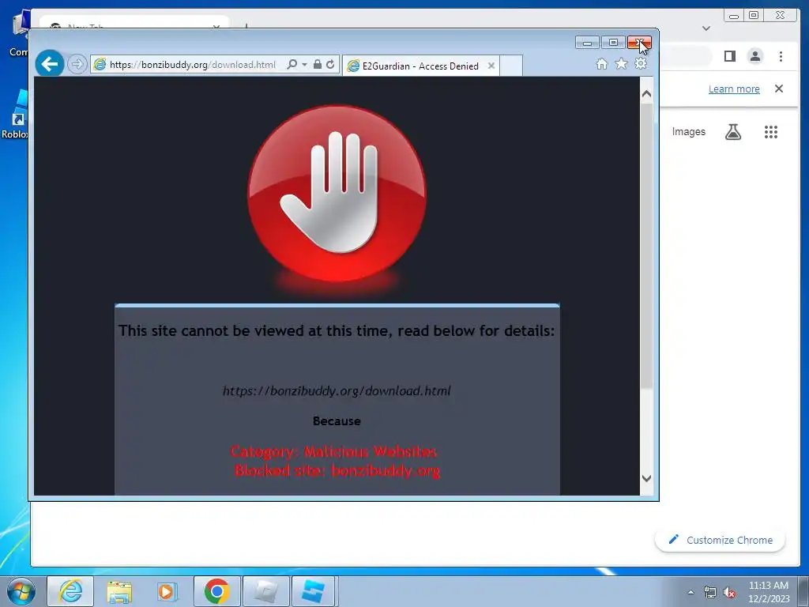Click the Customize Chrome button
Viewport: 809px width, 607px height.
coord(721,540)
